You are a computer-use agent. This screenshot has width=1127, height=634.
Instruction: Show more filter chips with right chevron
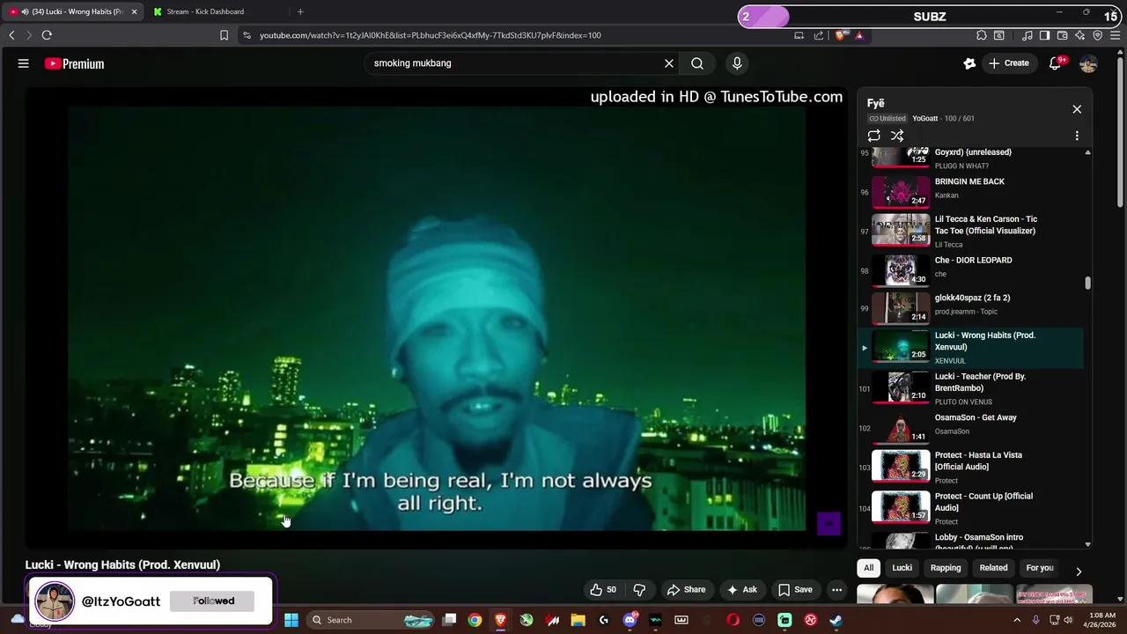[x=1079, y=571]
